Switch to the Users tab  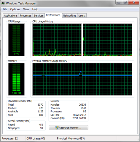[82, 15]
